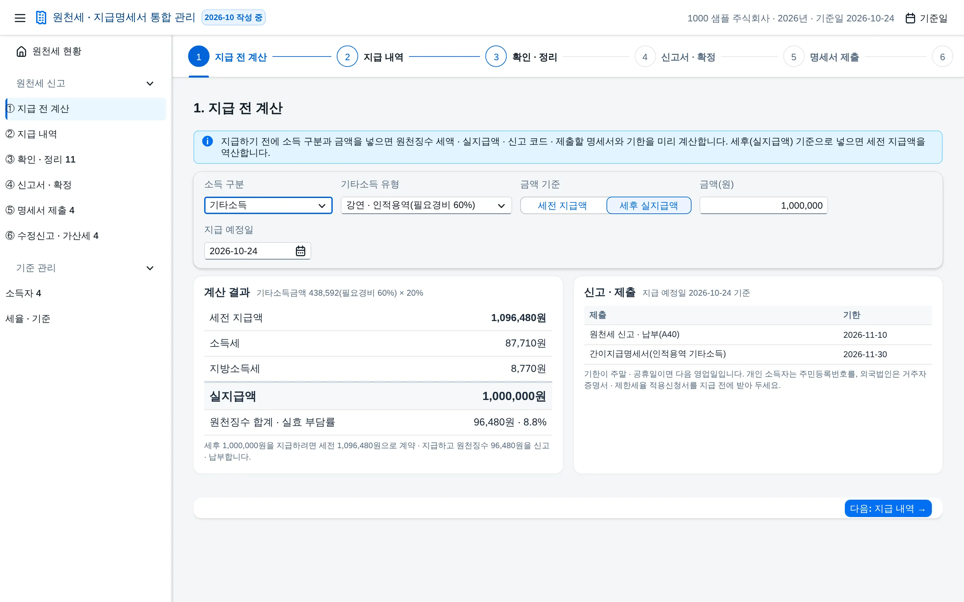Select 세전 지급액 amount basis

click(563, 205)
